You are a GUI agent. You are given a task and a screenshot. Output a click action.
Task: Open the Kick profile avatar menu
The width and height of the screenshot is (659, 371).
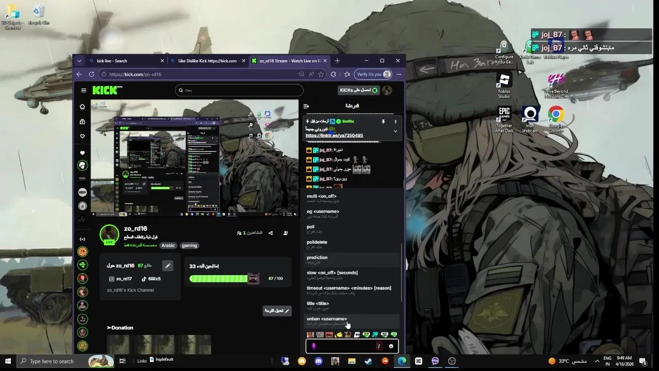point(387,90)
